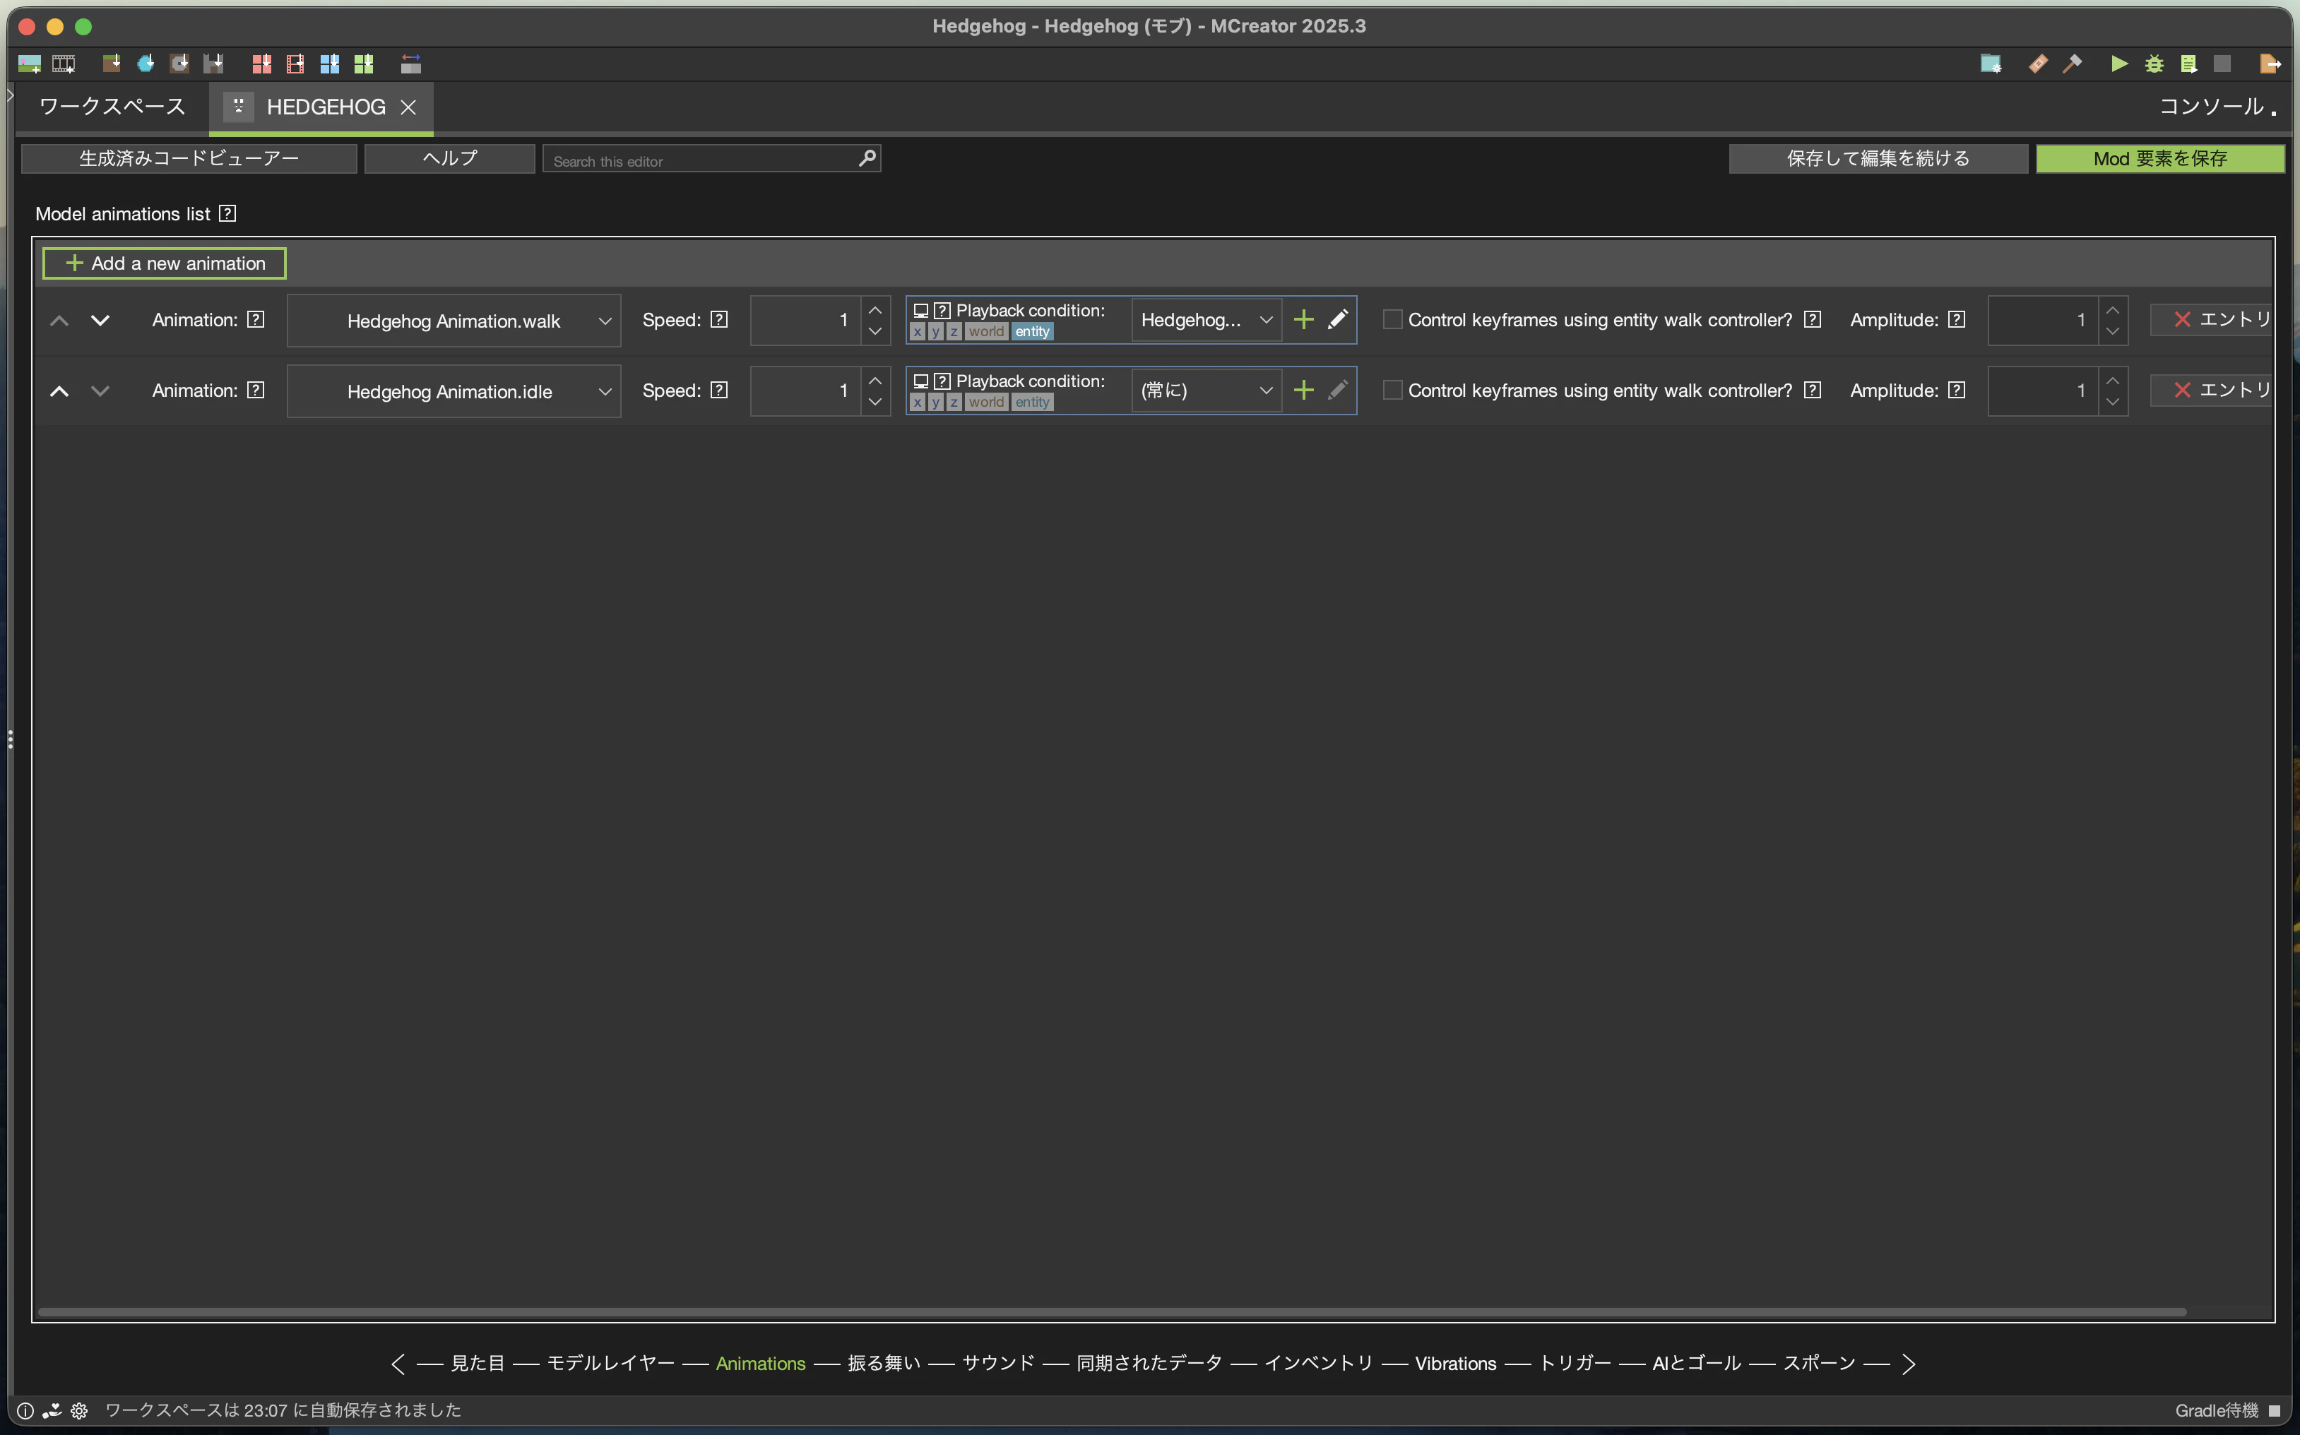Add a new procedure for the idle playback condition

pyautogui.click(x=1303, y=390)
